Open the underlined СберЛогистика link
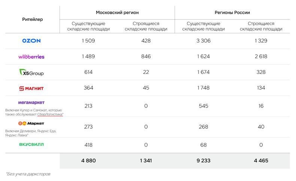Screen dimensions: 296x181 click(50, 115)
